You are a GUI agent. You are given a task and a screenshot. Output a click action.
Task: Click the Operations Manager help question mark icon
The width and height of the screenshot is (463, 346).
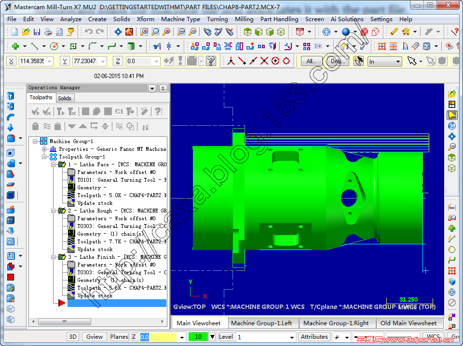click(158, 111)
